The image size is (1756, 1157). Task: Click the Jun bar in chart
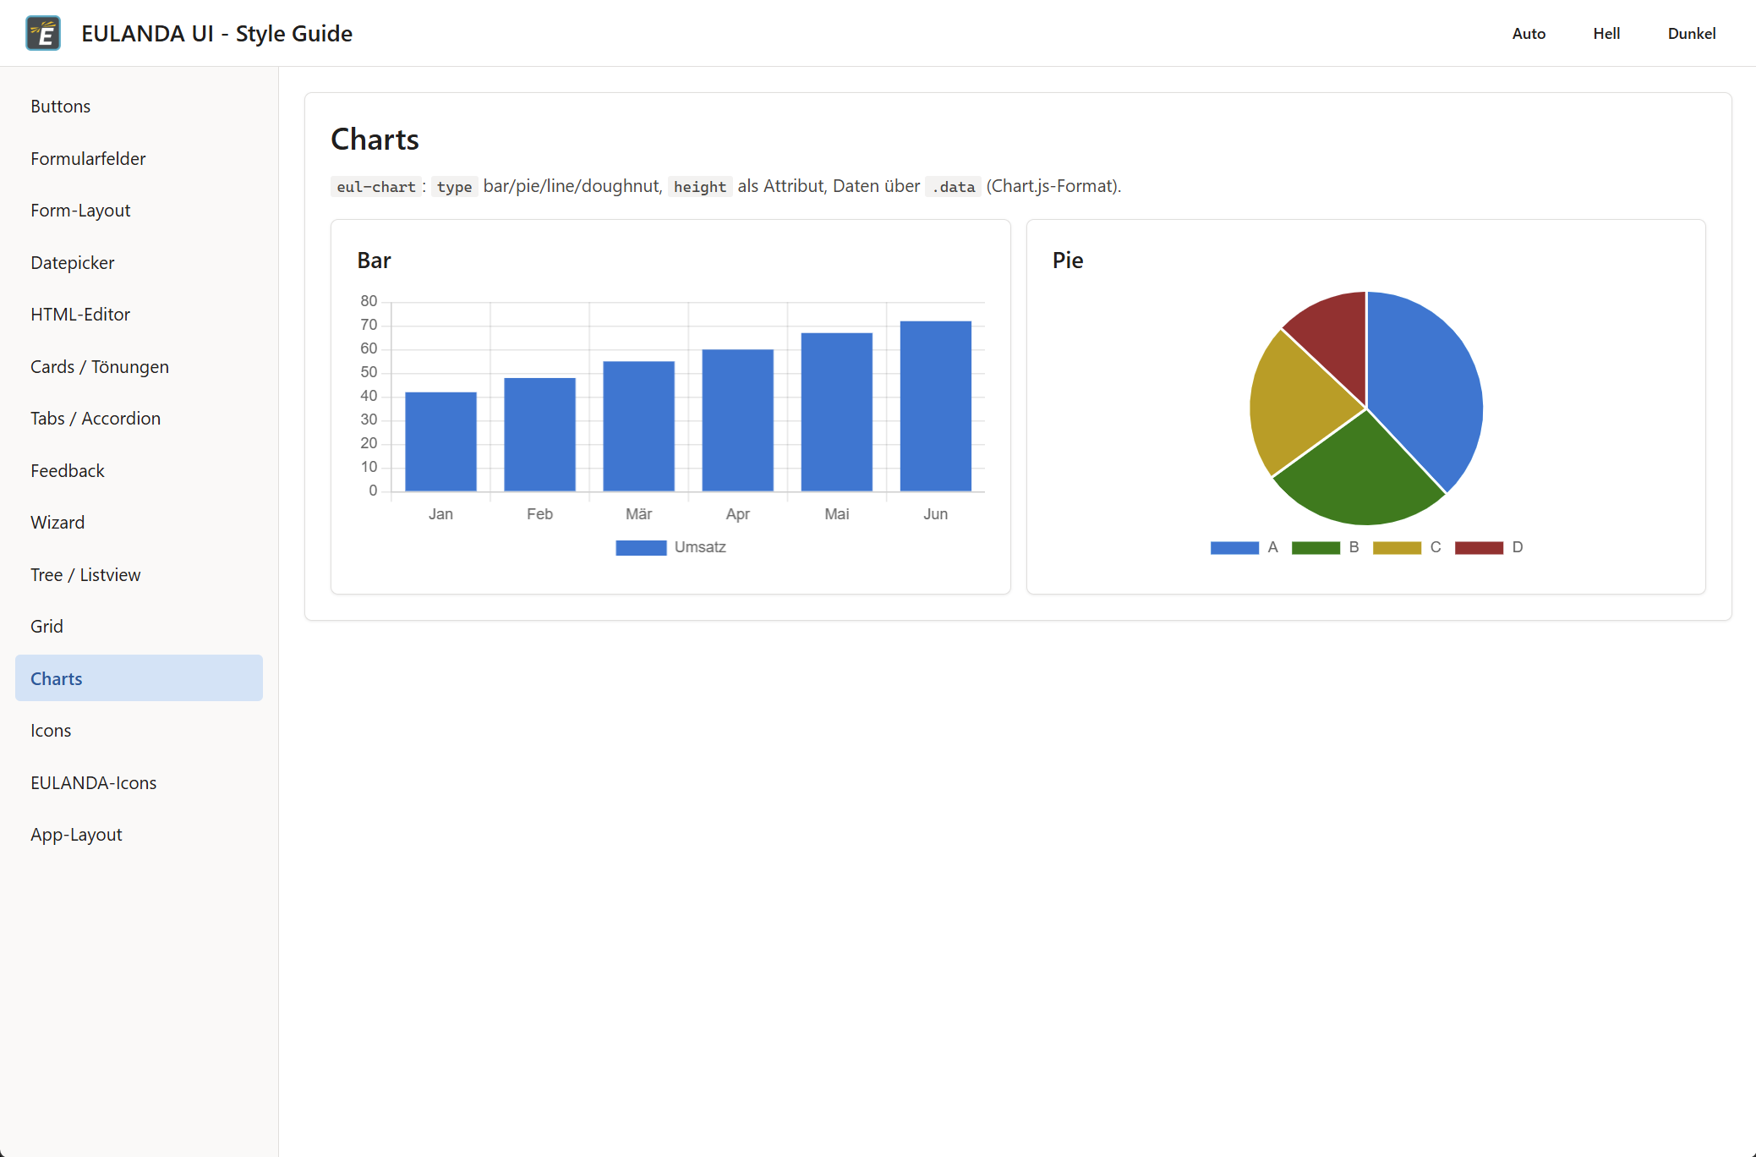click(935, 406)
